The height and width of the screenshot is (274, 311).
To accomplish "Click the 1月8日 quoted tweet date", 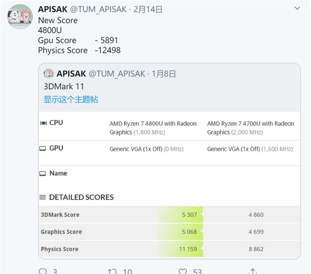I will [x=164, y=74].
